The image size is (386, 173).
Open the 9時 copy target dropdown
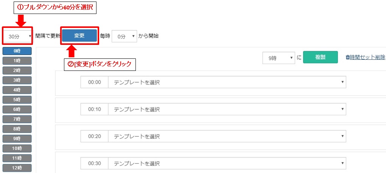[279, 58]
